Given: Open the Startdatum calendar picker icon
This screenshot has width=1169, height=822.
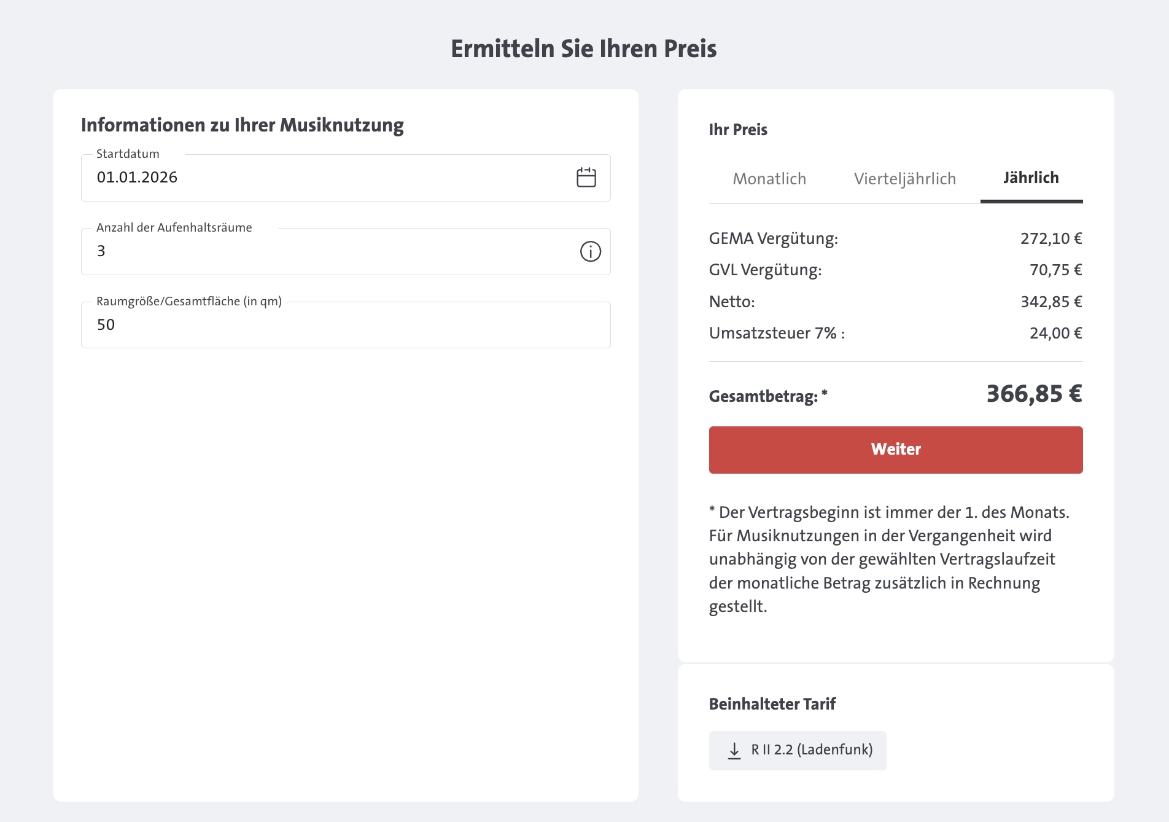Looking at the screenshot, I should 586,178.
